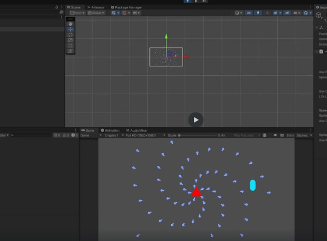Select the Scale tool
Image resolution: width=327 pixels, height=241 pixels.
pos(71,40)
